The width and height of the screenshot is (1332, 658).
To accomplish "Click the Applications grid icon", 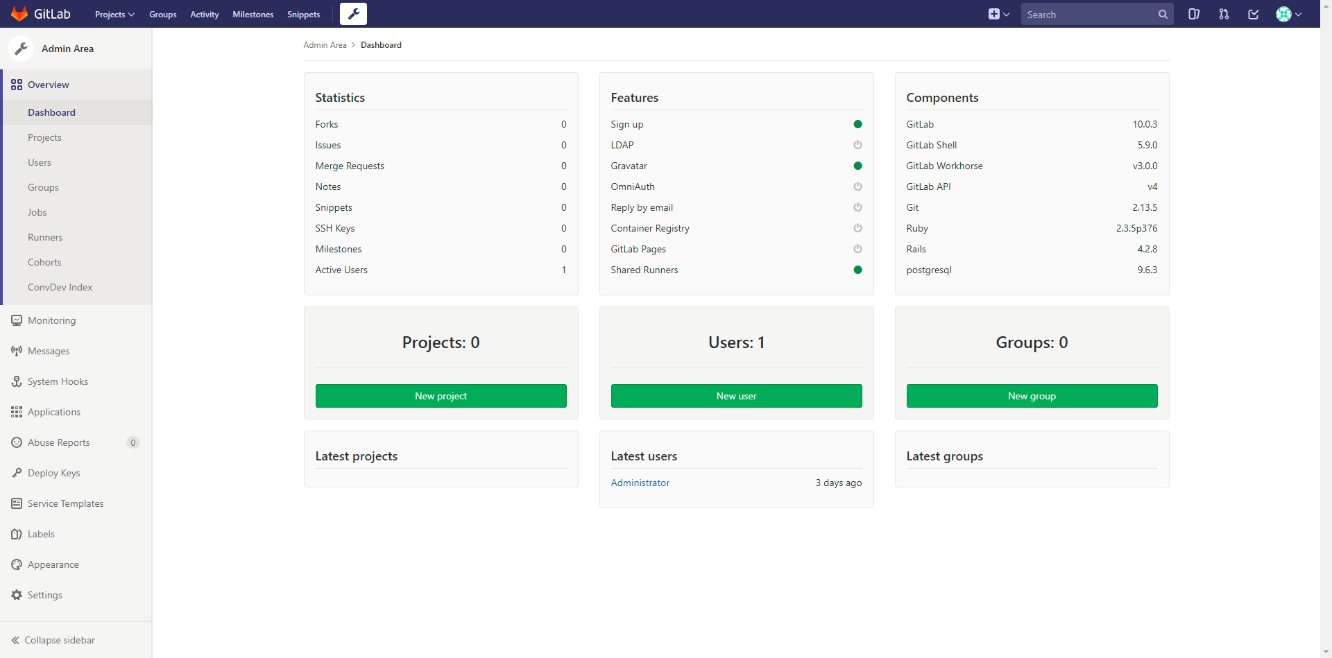I will [x=17, y=412].
